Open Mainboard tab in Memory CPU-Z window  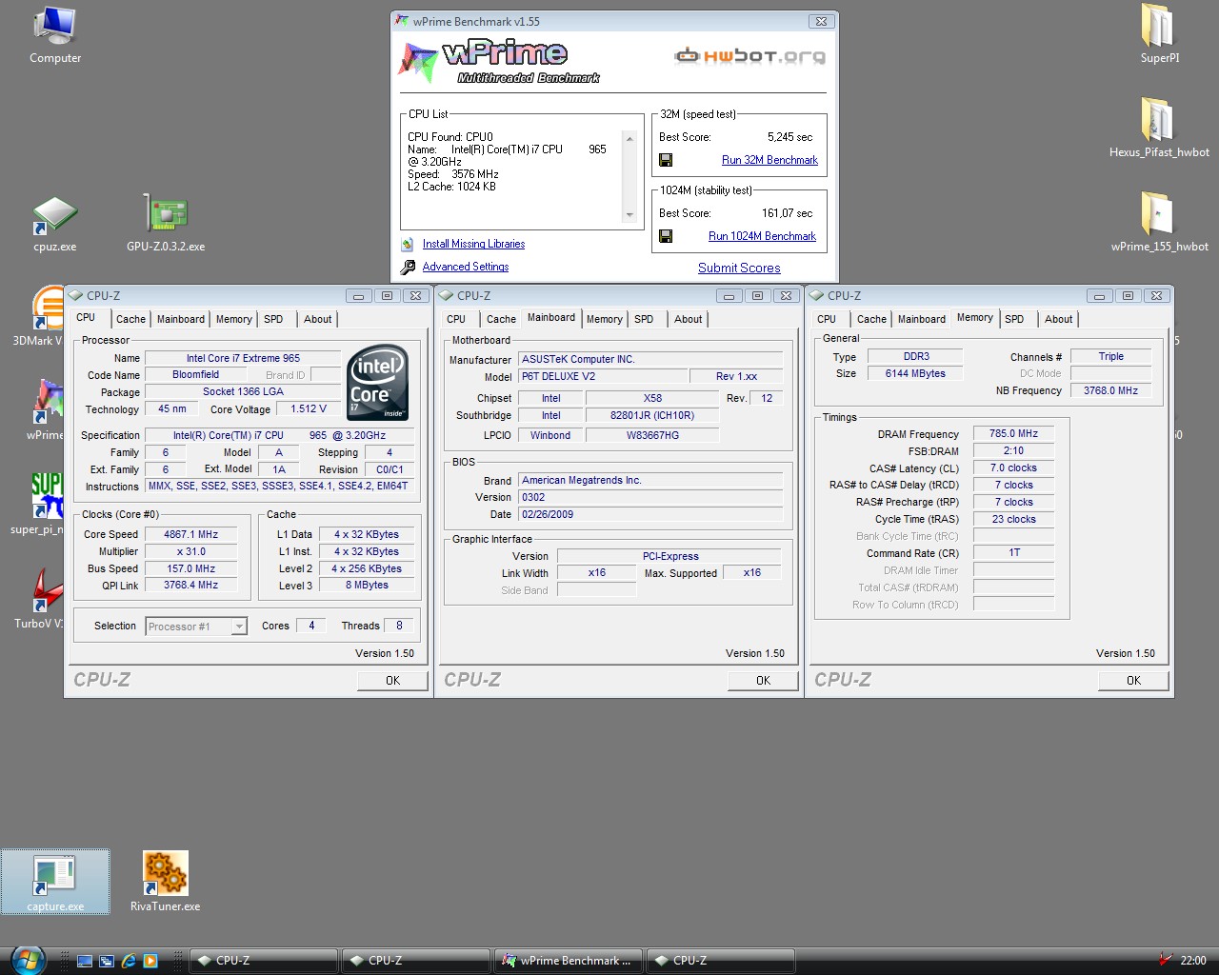tap(921, 320)
